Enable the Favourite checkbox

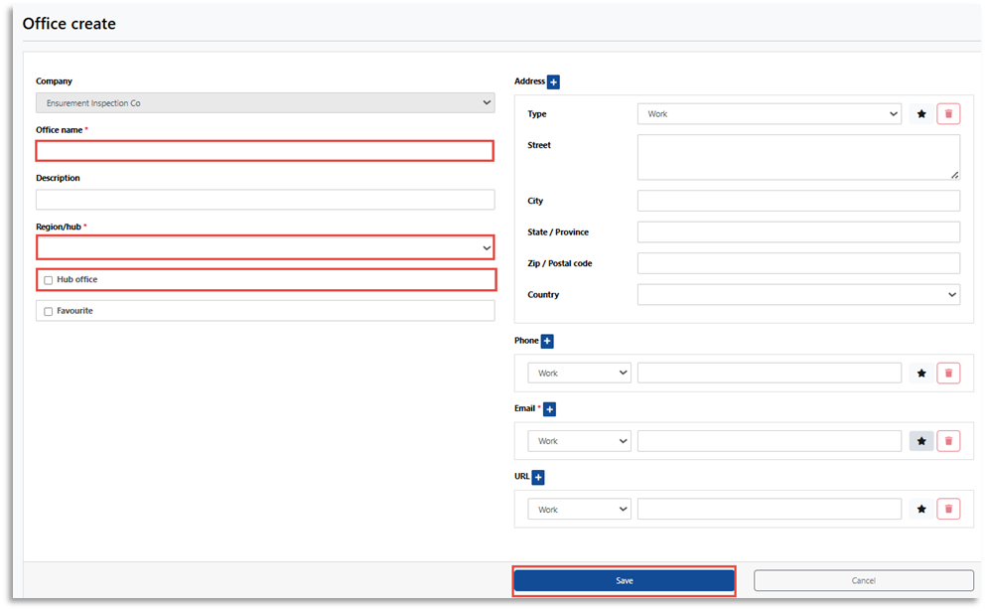[49, 312]
